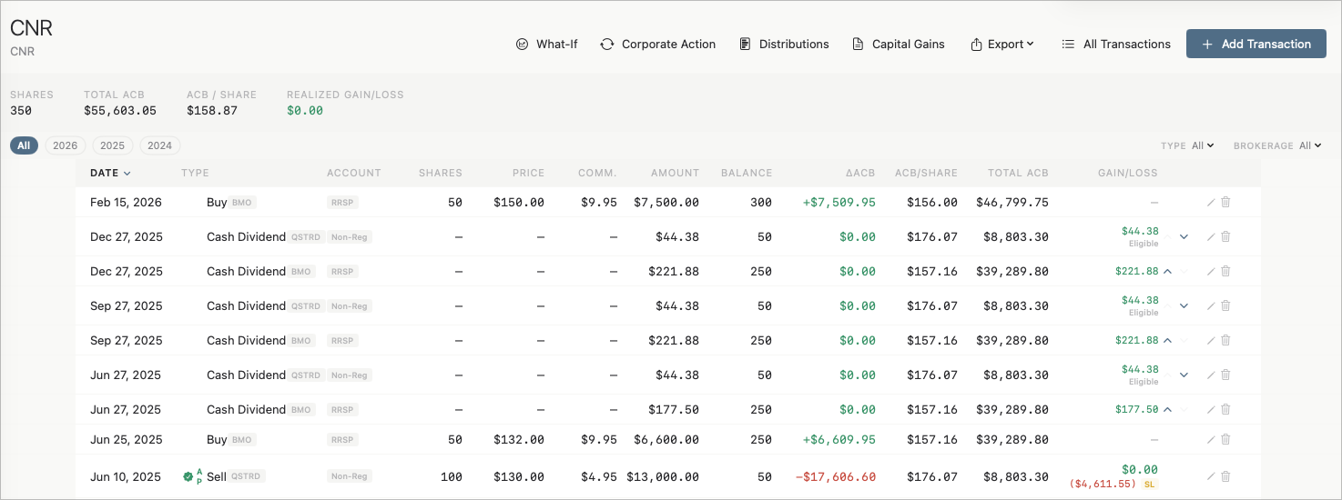Image resolution: width=1342 pixels, height=500 pixels.
Task: Click the SL superficial loss badge
Action: [x=1149, y=485]
